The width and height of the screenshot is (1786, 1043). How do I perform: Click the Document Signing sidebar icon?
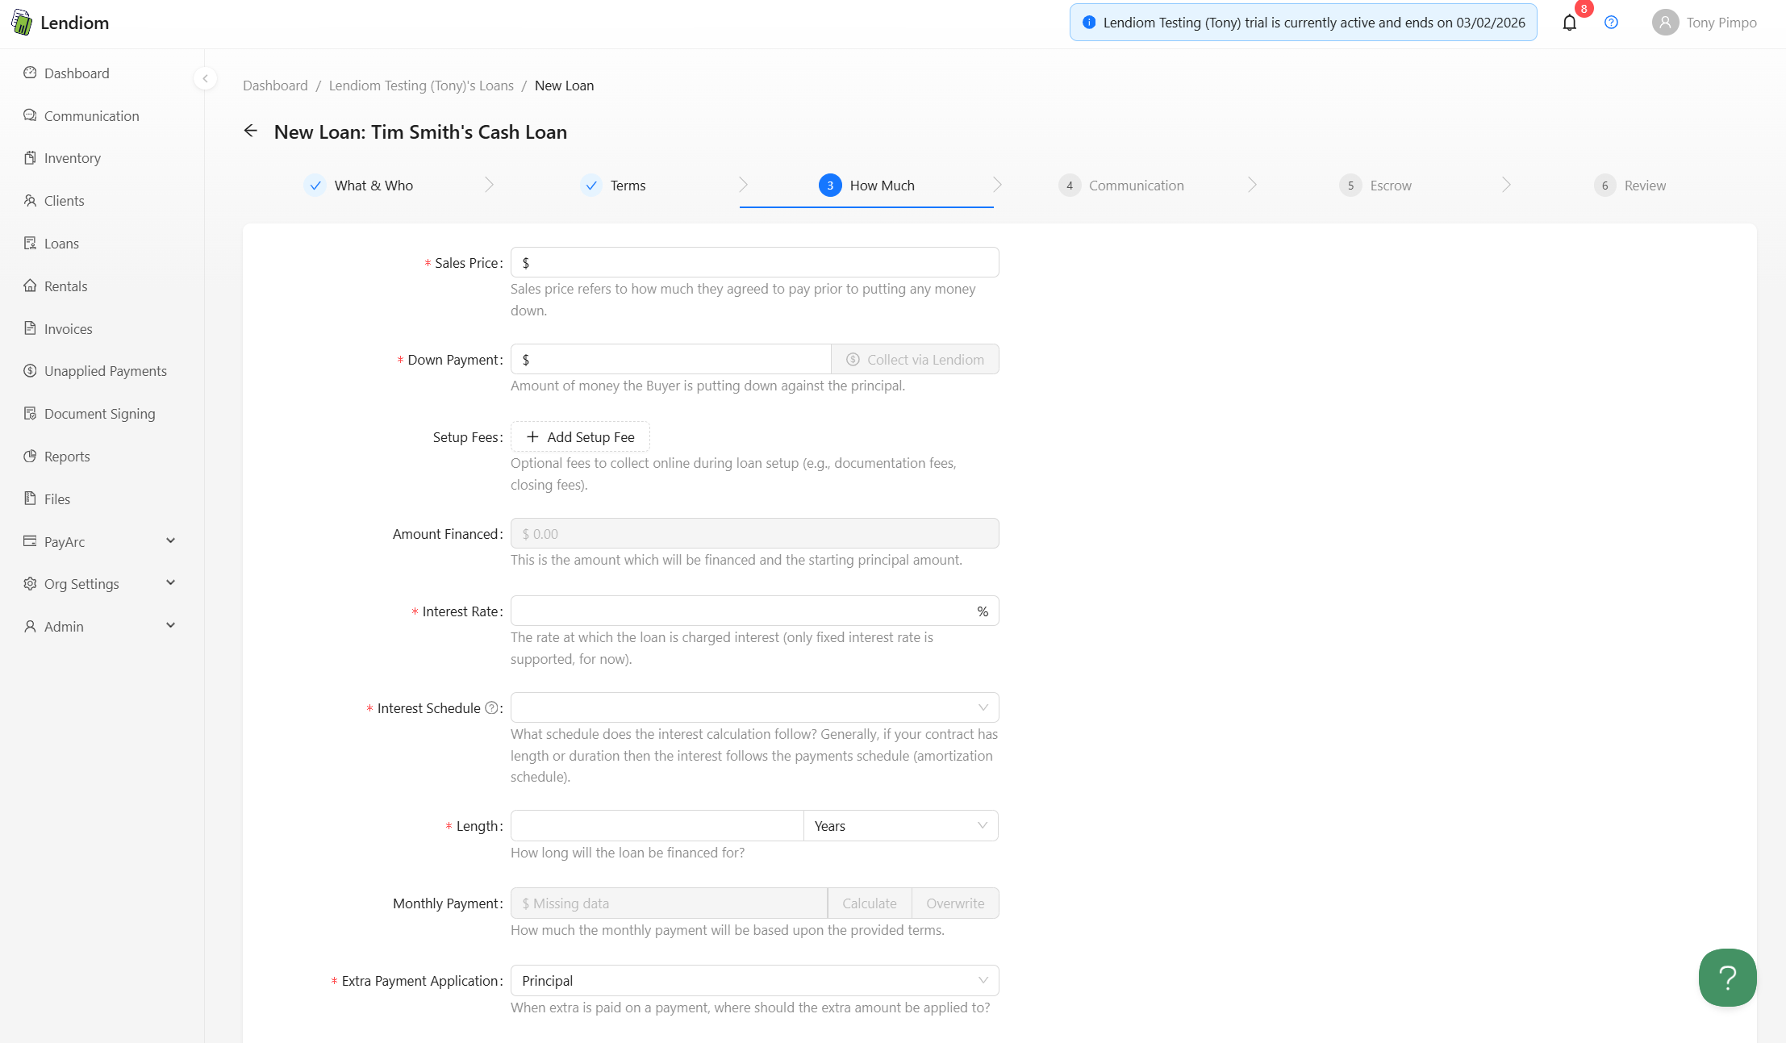30,413
